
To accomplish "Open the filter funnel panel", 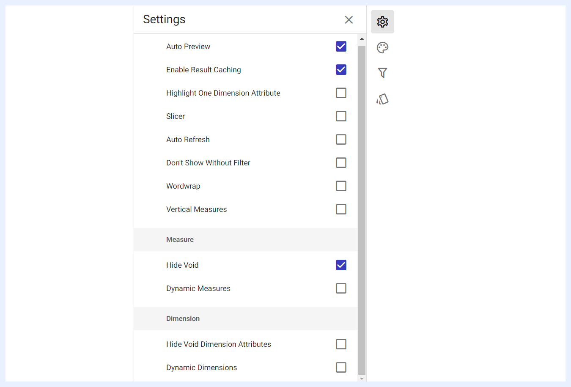I will pyautogui.click(x=382, y=73).
